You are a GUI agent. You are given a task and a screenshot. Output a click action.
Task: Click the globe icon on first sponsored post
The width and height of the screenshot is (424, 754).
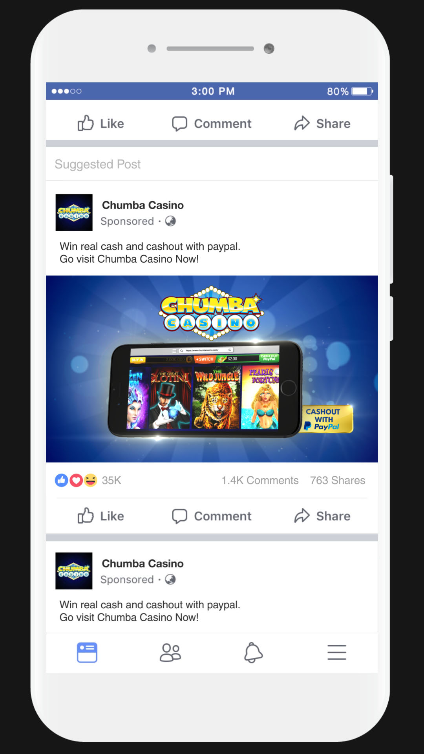point(170,221)
